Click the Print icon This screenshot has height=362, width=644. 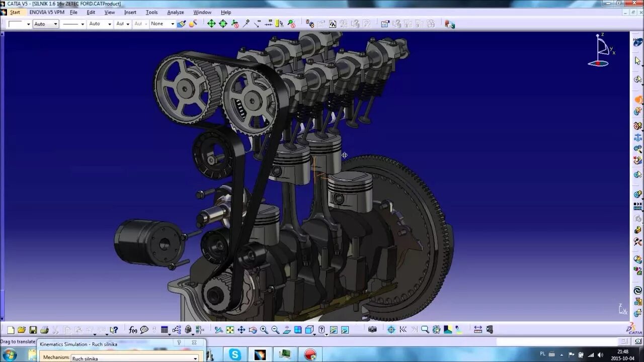pos(44,330)
